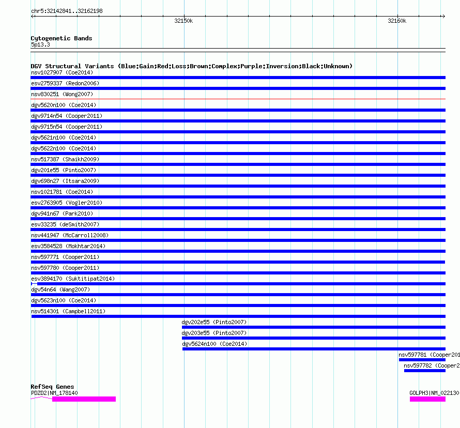Select variant dgv203e55 (Pinto2007)
Image resolution: width=460 pixels, height=428 pixels.
click(214, 333)
